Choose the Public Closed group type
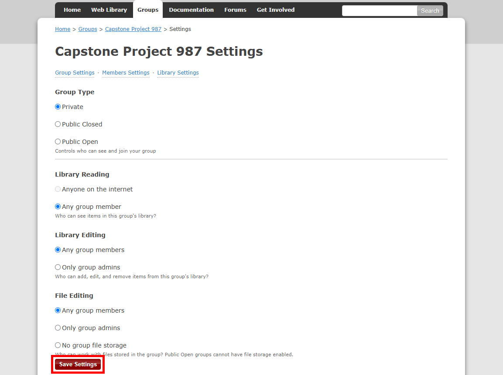This screenshot has width=503, height=375. click(x=58, y=124)
